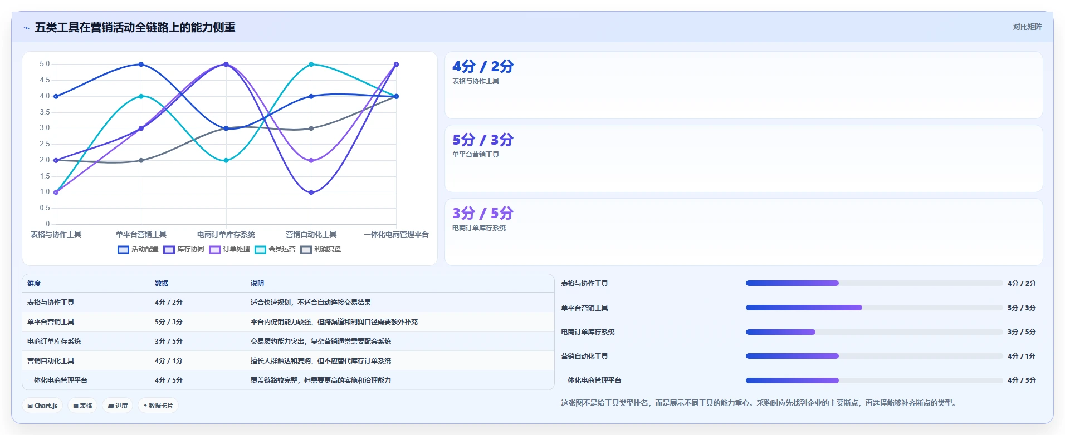Toggle the 活动配置 legend series

click(x=138, y=249)
